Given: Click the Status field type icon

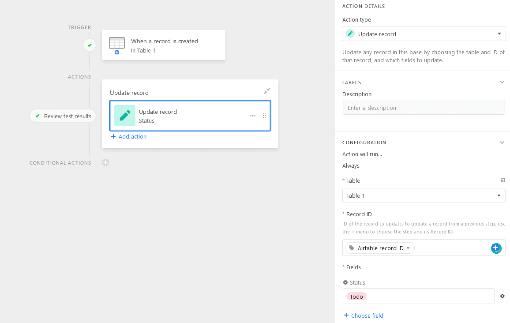Looking at the screenshot, I should 345,283.
